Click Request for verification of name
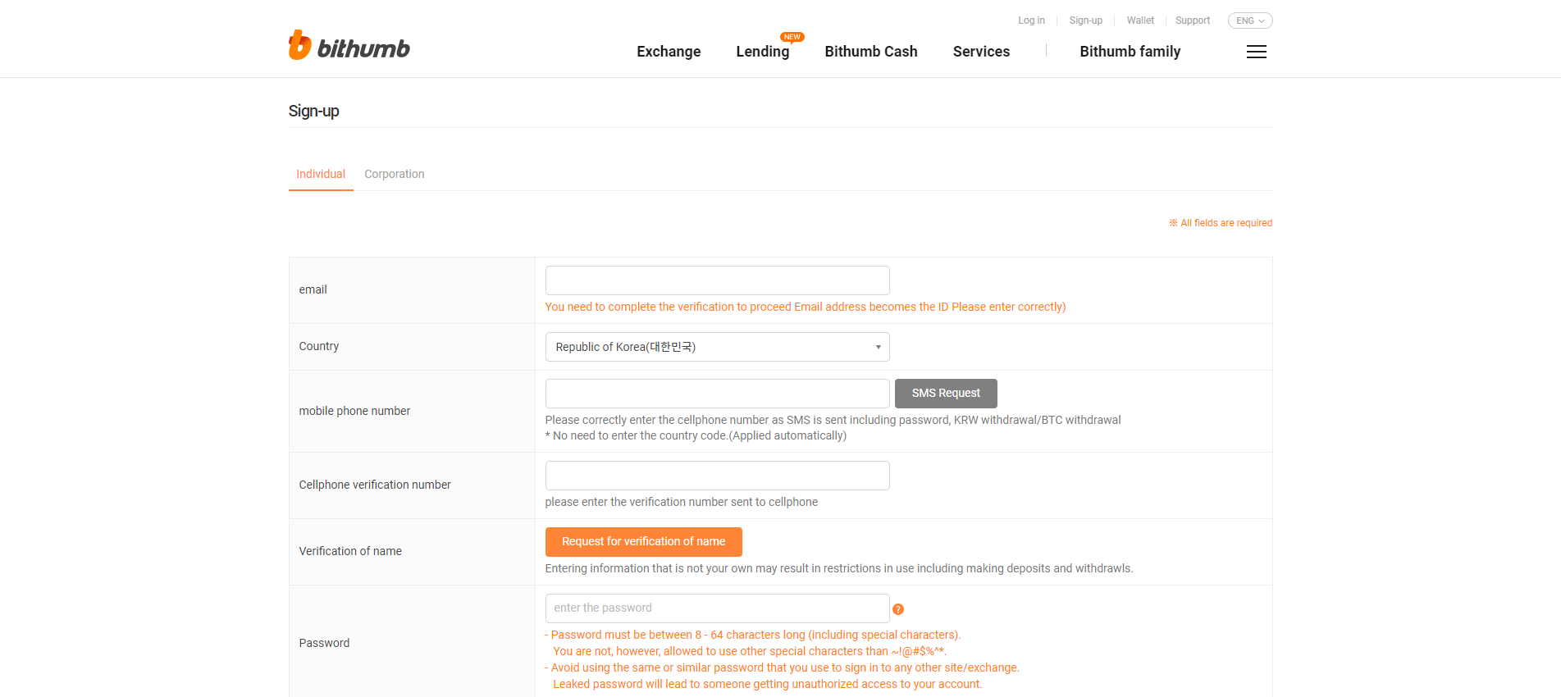 [x=643, y=542]
